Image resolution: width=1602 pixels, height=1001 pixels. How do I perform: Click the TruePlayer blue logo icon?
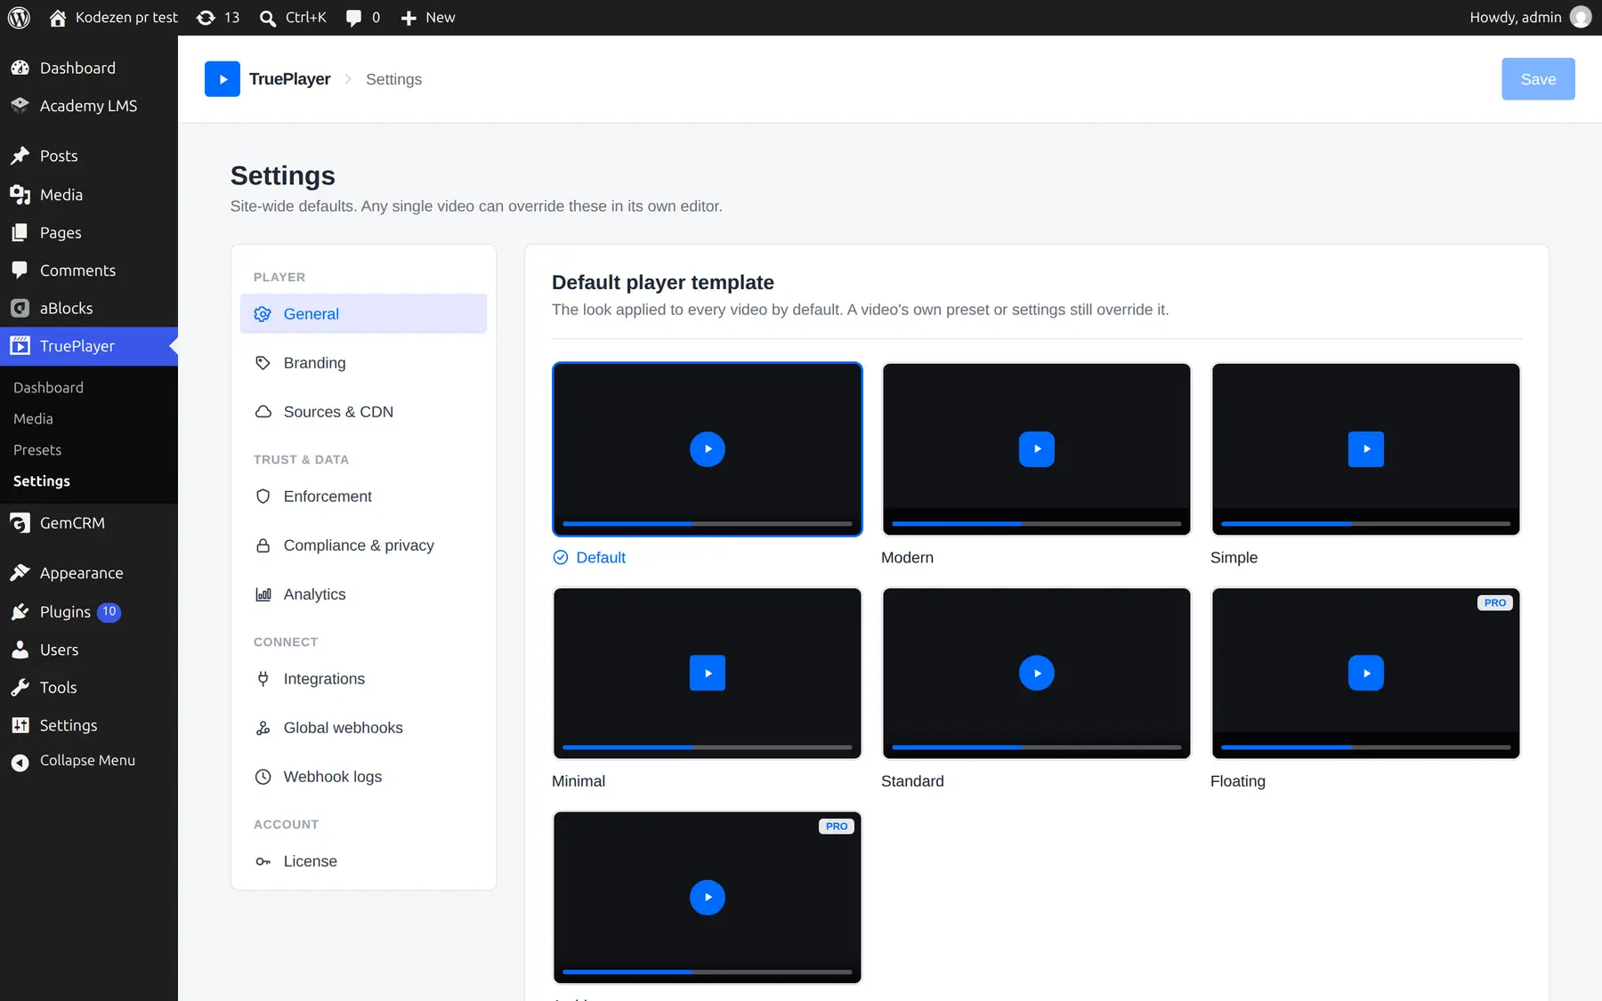(222, 79)
